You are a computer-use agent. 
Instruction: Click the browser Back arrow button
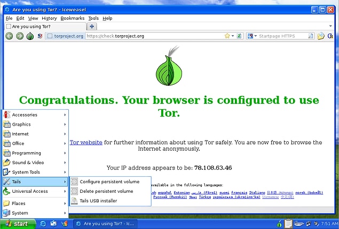(x=9, y=36)
